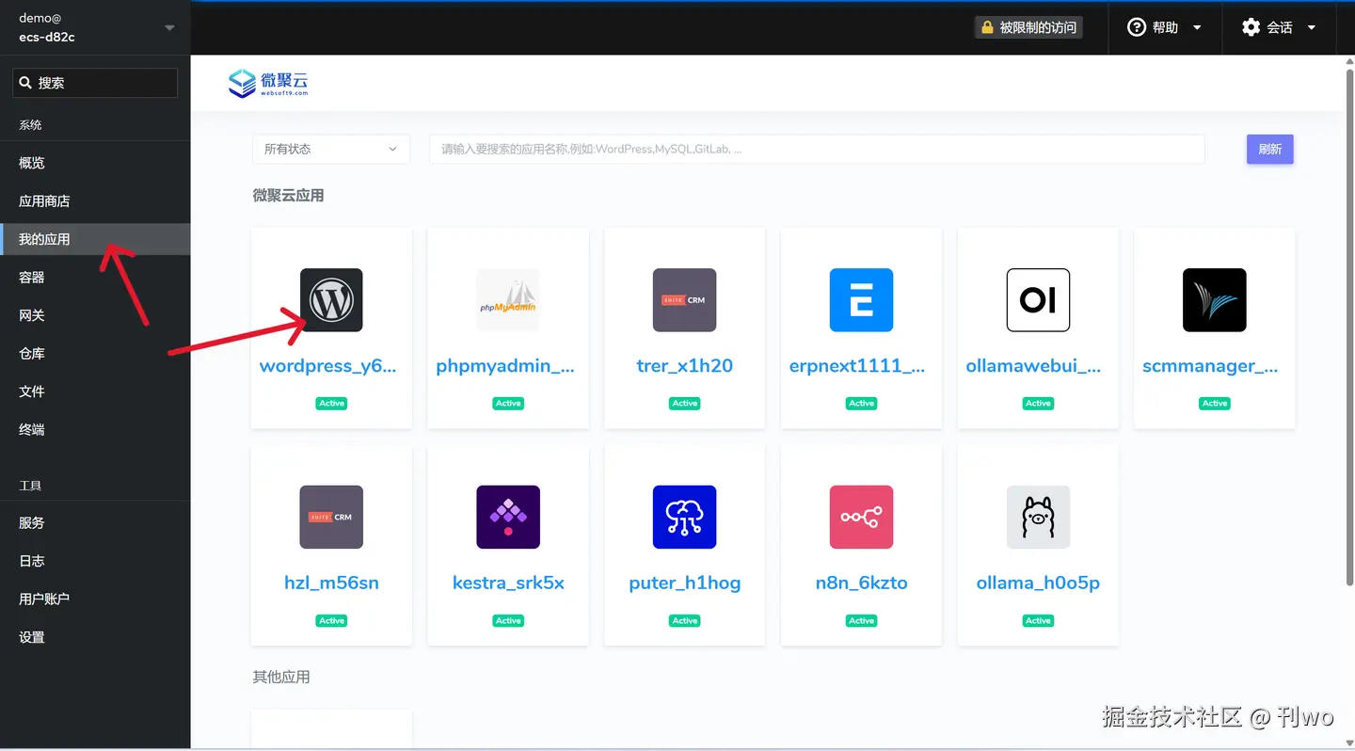Open the 所有状态 status filter dropdown

331,149
